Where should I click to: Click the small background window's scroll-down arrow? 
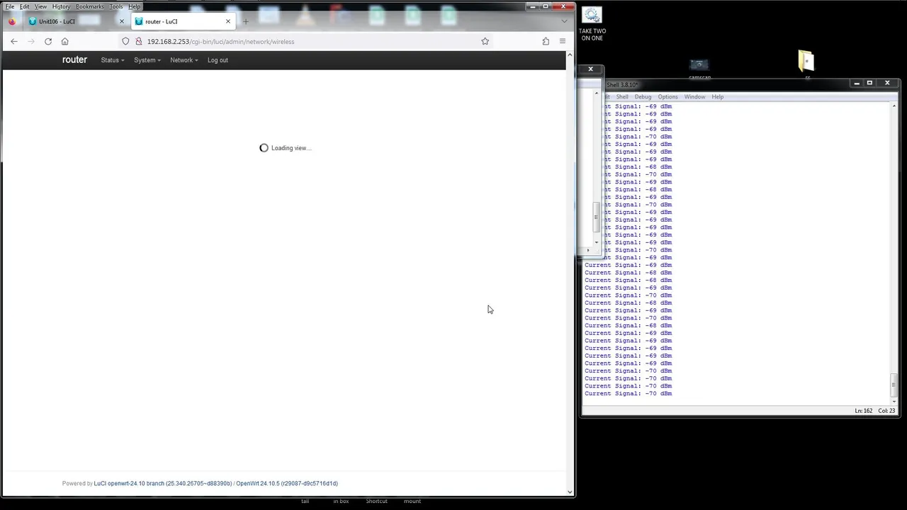pos(597,243)
